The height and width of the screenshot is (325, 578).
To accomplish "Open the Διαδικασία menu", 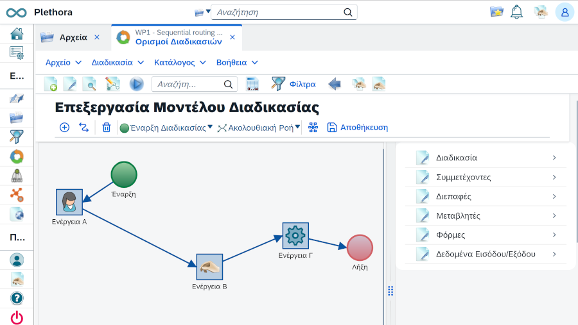I will [x=118, y=63].
